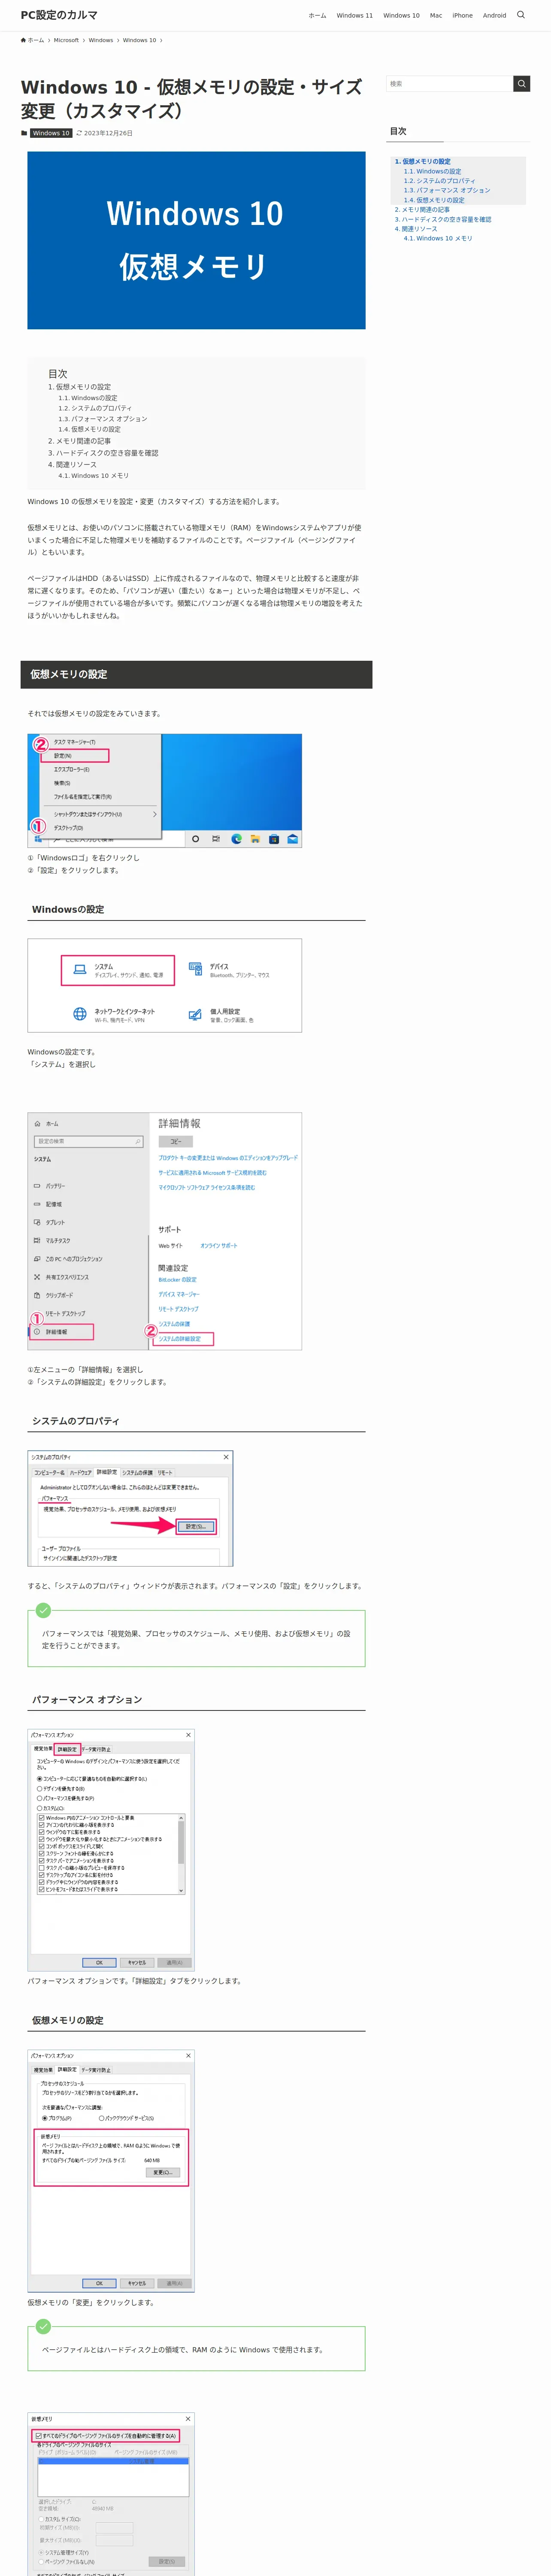Go to Microsoft in the breadcrumb trail

pyautogui.click(x=66, y=40)
